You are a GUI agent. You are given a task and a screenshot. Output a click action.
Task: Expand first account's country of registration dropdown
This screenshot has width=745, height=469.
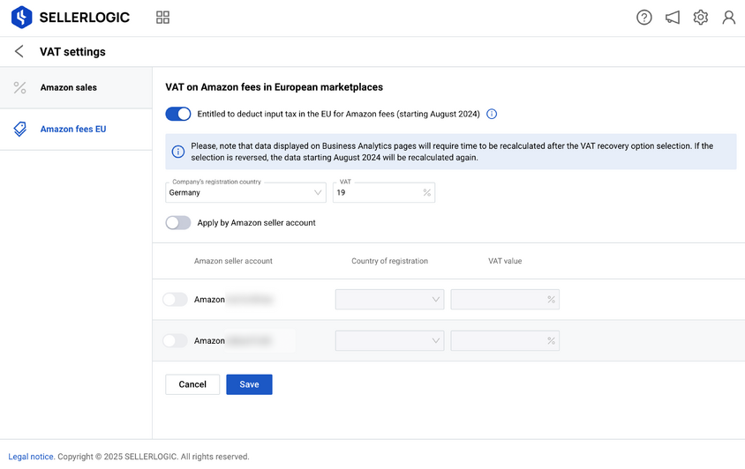[389, 300]
